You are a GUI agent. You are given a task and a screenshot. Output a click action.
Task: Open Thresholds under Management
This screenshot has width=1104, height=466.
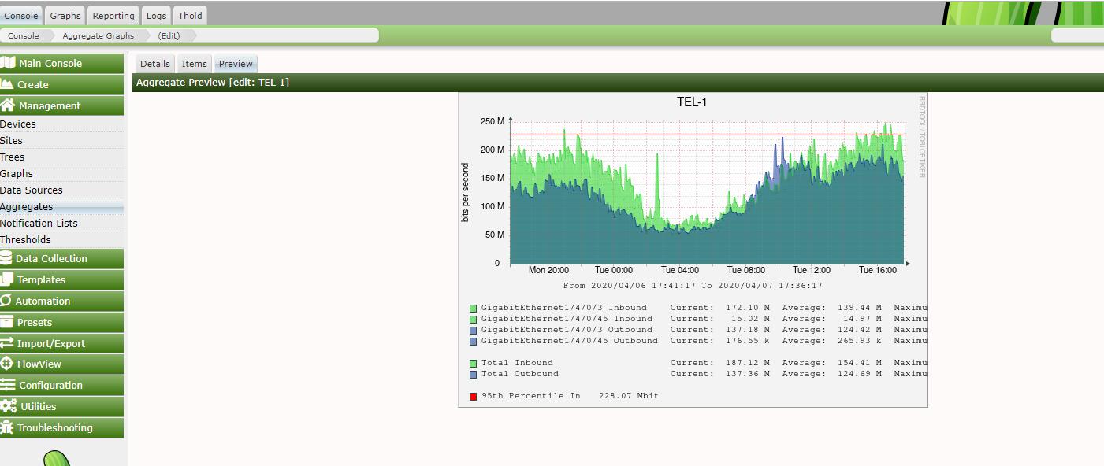pos(61,239)
